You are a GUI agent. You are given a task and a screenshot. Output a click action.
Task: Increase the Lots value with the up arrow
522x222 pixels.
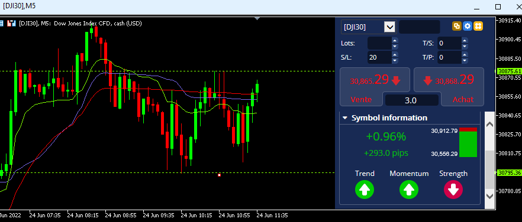tap(395, 41)
